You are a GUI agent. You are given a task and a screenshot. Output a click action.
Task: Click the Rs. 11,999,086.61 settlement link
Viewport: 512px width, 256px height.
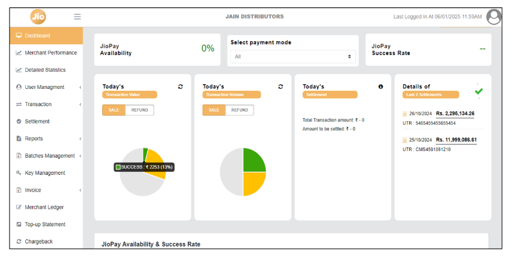(x=456, y=140)
